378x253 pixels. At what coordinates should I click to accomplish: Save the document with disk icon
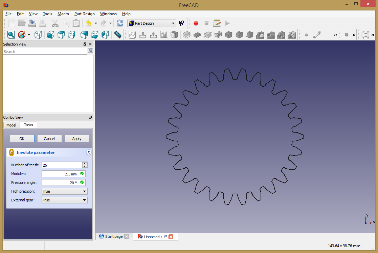click(32, 23)
